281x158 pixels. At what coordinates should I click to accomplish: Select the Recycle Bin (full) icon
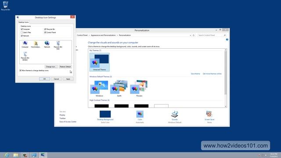[x=58, y=45]
